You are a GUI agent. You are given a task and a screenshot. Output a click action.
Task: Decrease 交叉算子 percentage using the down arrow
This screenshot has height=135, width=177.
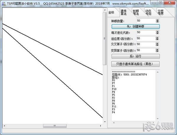pos(157,45)
